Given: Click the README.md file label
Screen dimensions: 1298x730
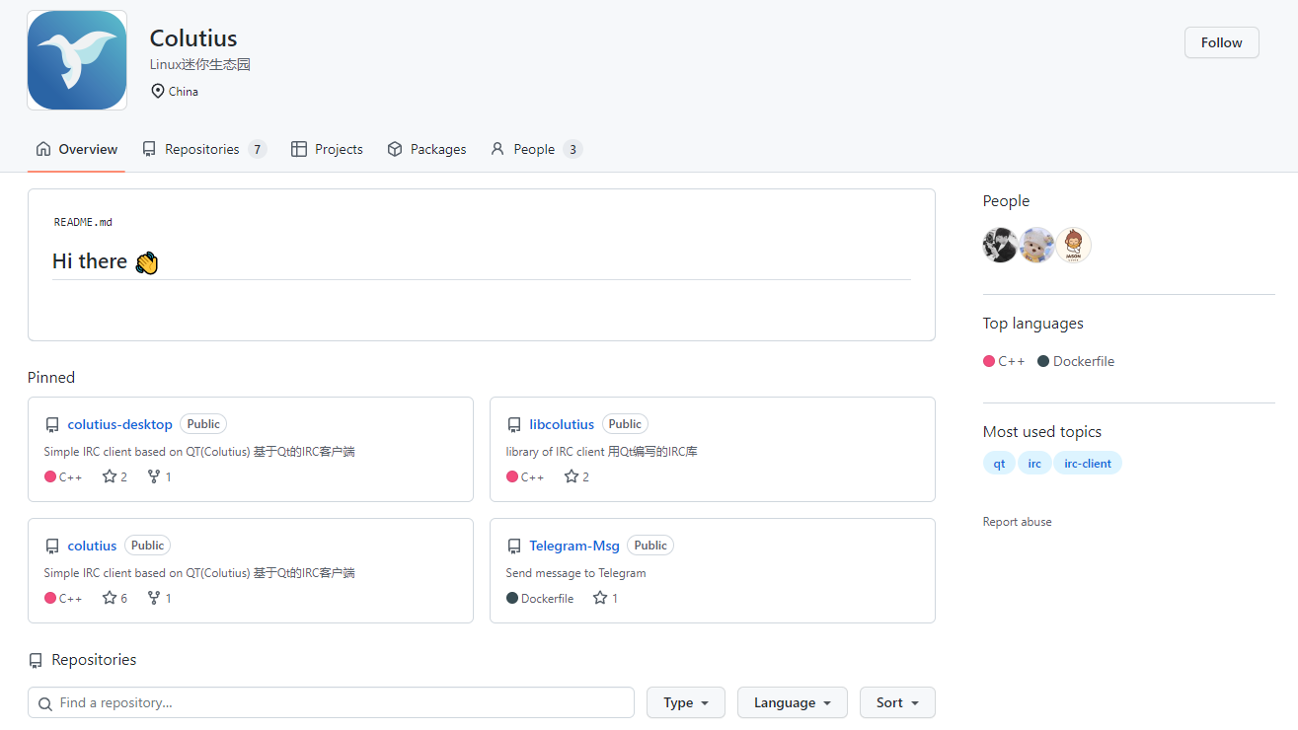Looking at the screenshot, I should tap(83, 223).
